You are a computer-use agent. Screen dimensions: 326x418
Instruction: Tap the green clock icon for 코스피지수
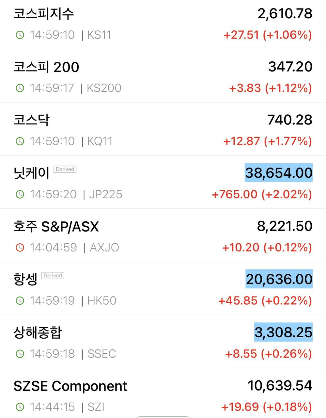coord(20,35)
